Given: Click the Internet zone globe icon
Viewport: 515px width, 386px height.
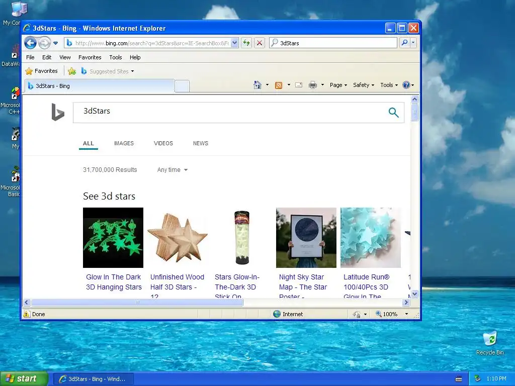Looking at the screenshot, I should (x=277, y=314).
